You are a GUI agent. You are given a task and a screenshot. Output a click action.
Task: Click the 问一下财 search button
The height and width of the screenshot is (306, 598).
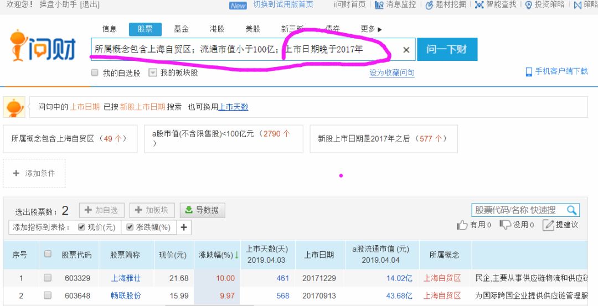(447, 49)
